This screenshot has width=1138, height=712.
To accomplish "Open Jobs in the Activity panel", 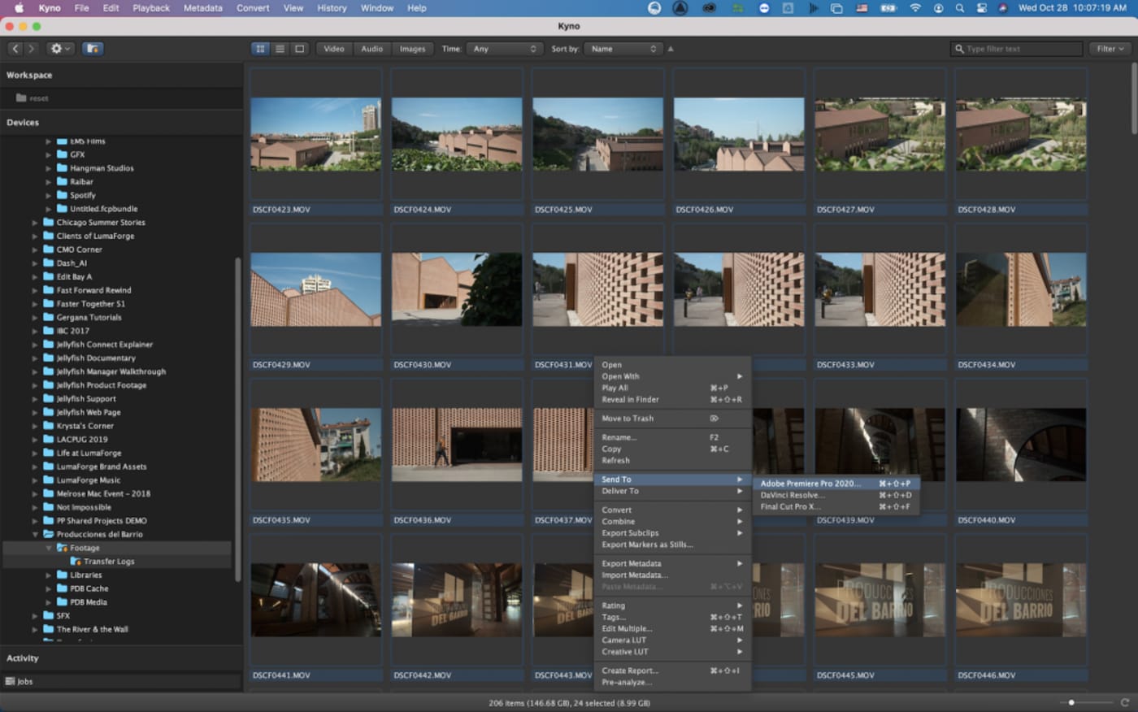I will pyautogui.click(x=24, y=682).
